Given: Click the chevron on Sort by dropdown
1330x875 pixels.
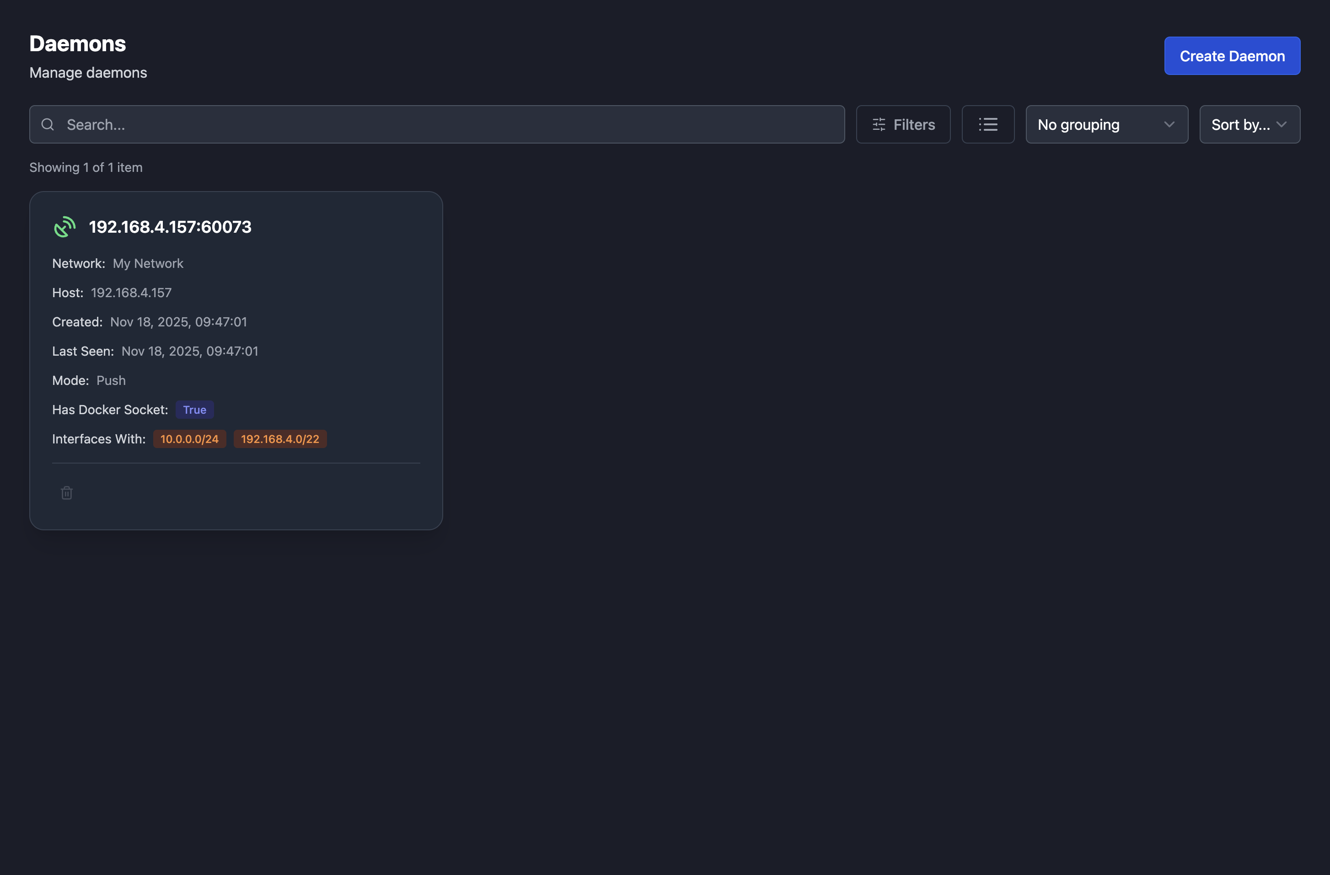Looking at the screenshot, I should [x=1282, y=125].
